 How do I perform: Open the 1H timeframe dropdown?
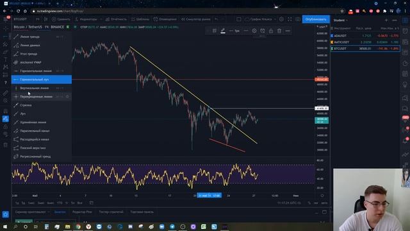[x=38, y=19]
